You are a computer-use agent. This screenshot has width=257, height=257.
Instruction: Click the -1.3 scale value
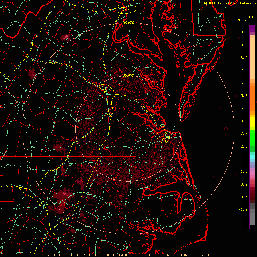tap(243, 210)
